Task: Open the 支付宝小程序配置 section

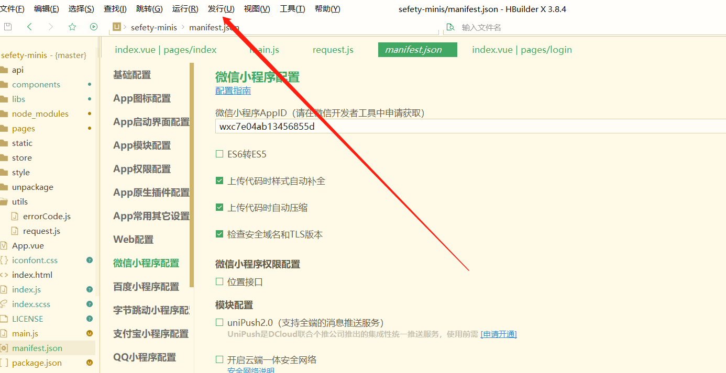Action: (x=151, y=334)
